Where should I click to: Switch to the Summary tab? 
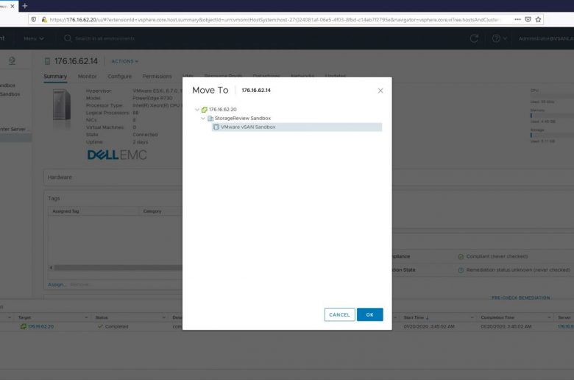click(55, 76)
